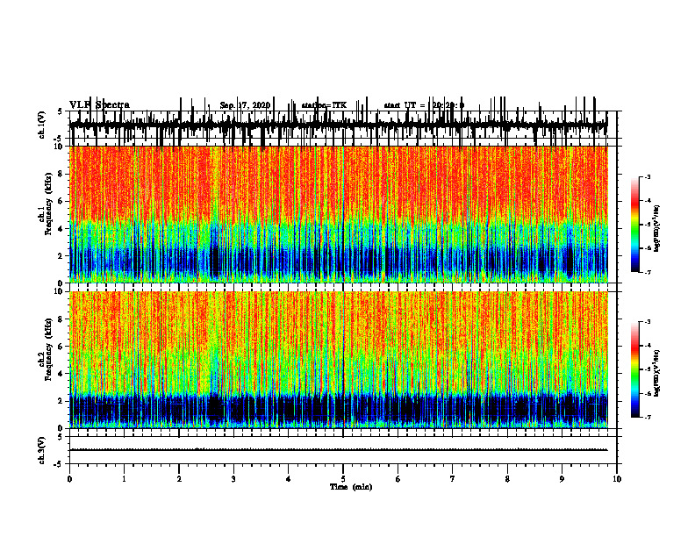Screen dimensions: 695x537
Task: Click the "ch.3(V)" waveform axis label
Action: point(42,450)
